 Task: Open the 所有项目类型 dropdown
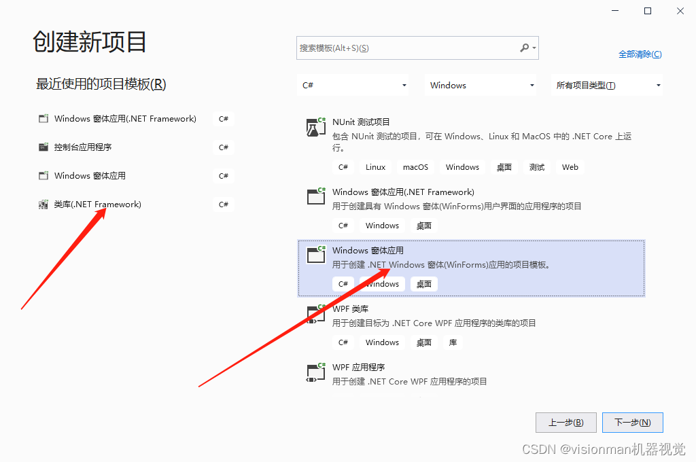click(606, 85)
